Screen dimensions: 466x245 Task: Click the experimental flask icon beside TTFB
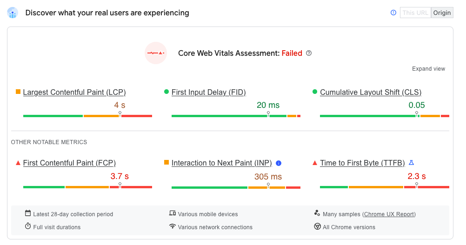point(411,163)
